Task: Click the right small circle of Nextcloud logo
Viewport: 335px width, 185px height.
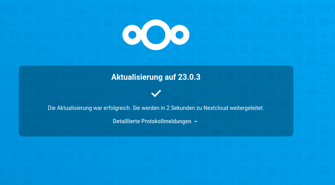Action: 180,35
